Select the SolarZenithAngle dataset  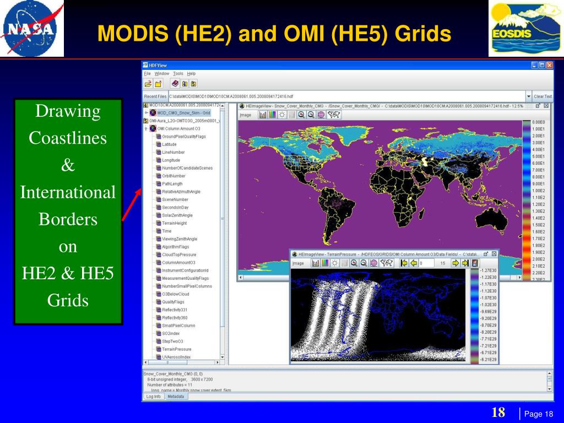coord(177,215)
